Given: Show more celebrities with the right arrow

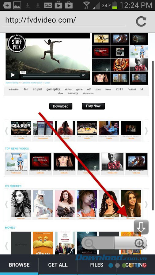Looking at the screenshot, I should [x=146, y=204].
